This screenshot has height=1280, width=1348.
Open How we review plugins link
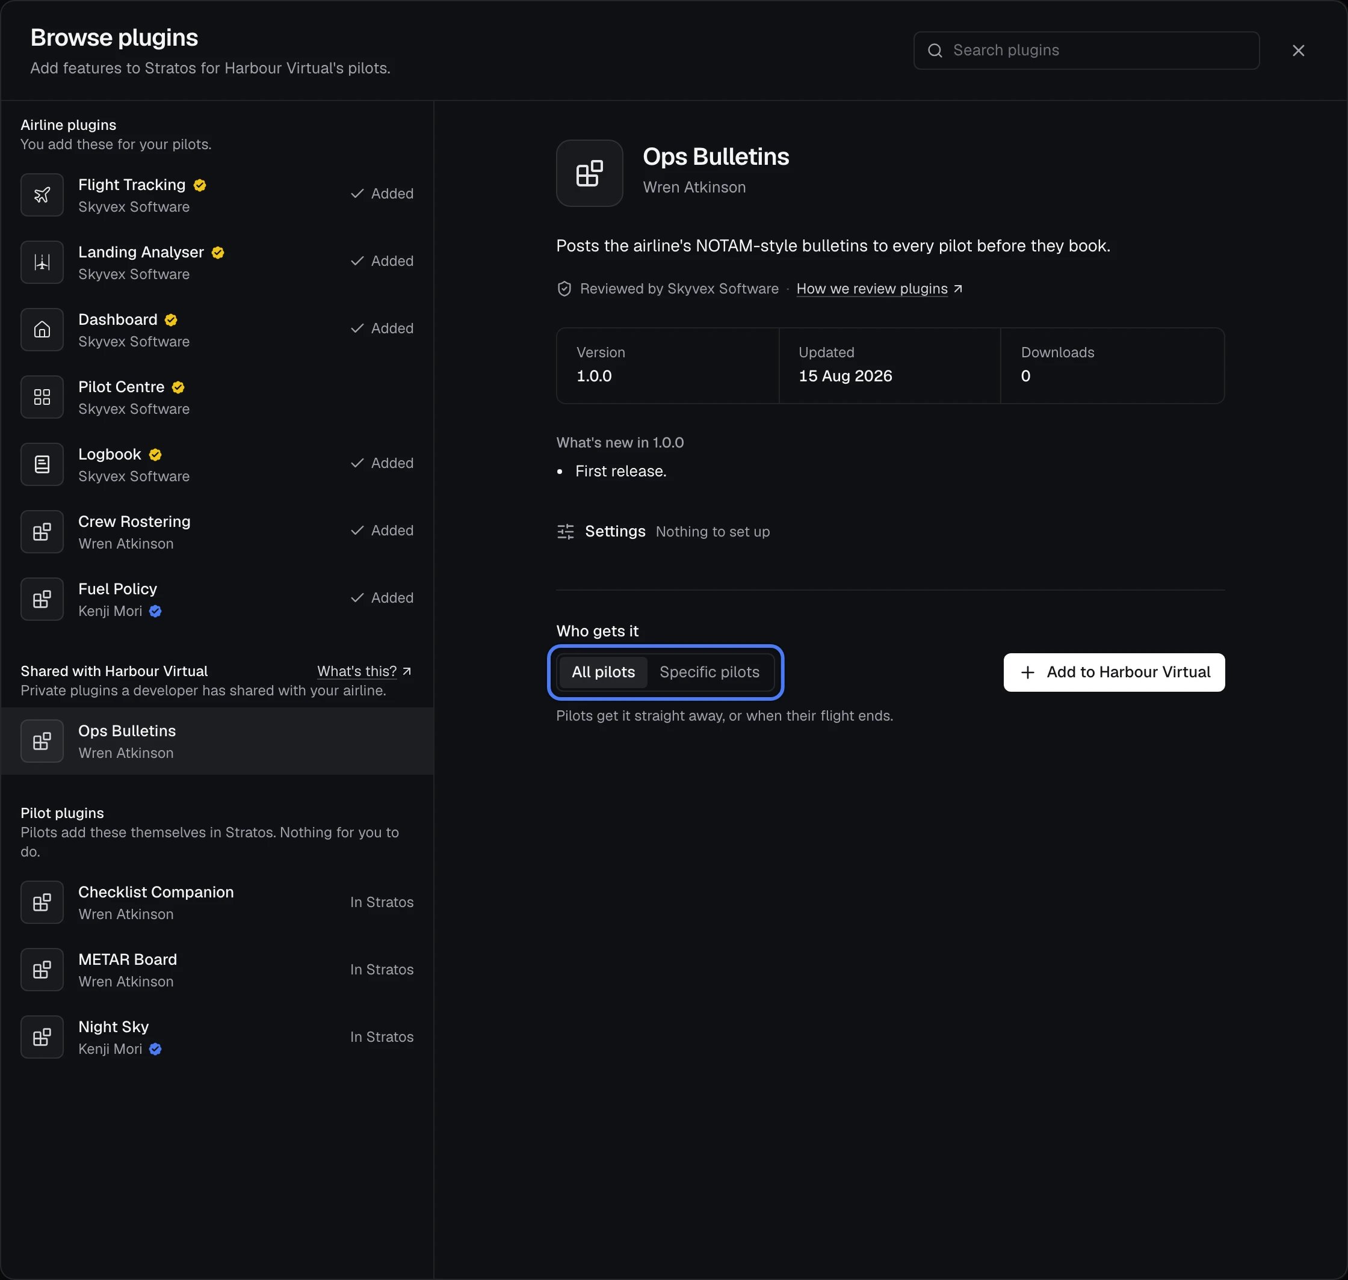click(x=880, y=289)
